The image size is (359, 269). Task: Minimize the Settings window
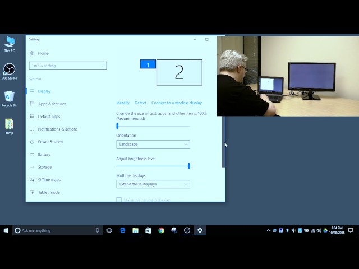point(195,39)
